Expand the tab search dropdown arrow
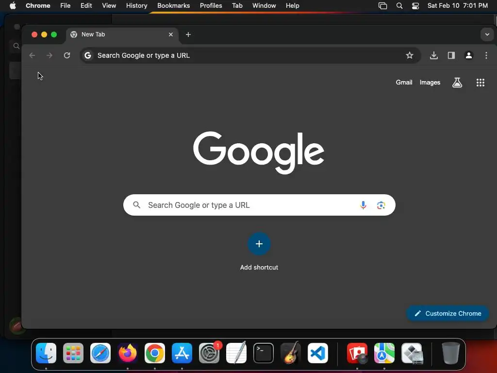The height and width of the screenshot is (373, 497). pyautogui.click(x=487, y=34)
